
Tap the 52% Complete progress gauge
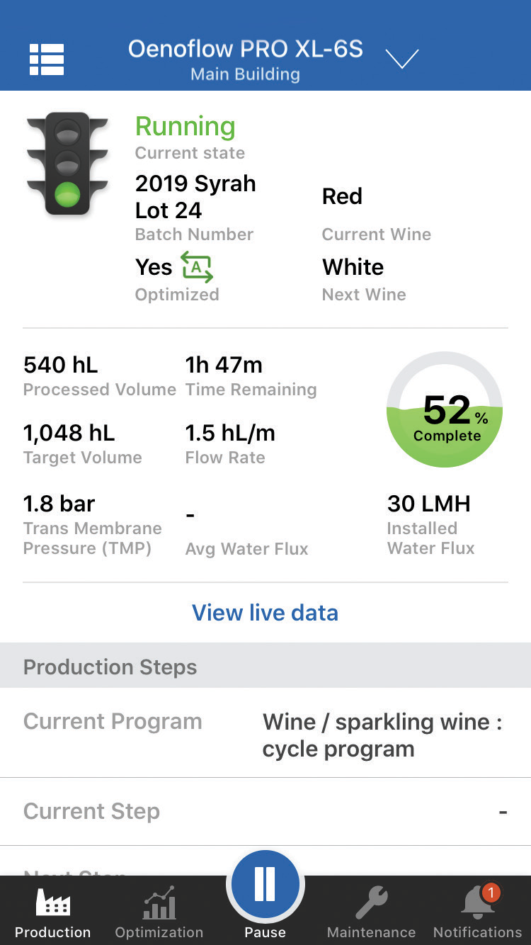coord(445,409)
